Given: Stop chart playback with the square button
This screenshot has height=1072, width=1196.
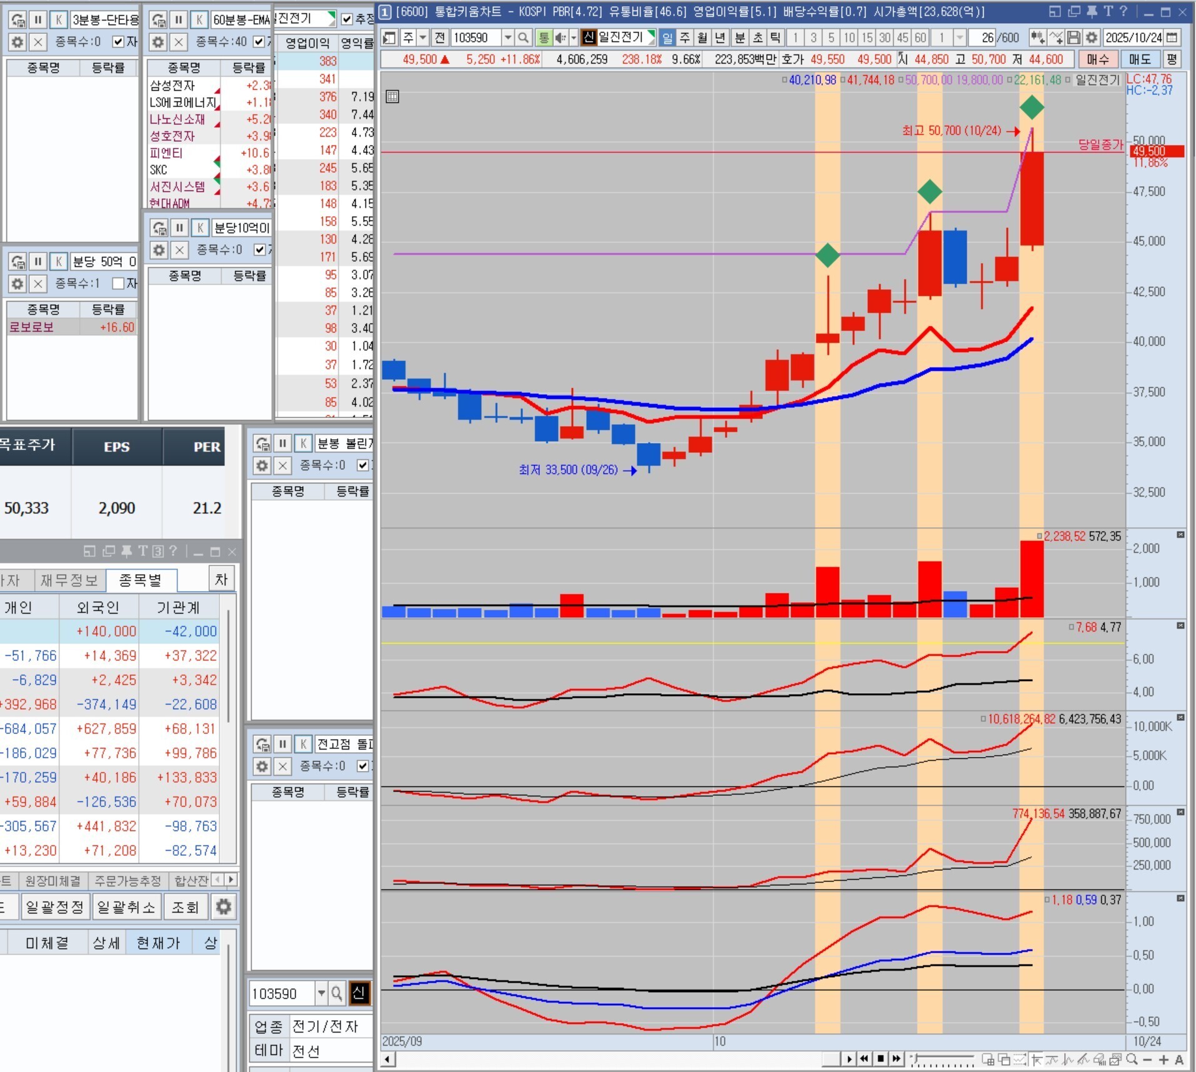Looking at the screenshot, I should tap(880, 1059).
